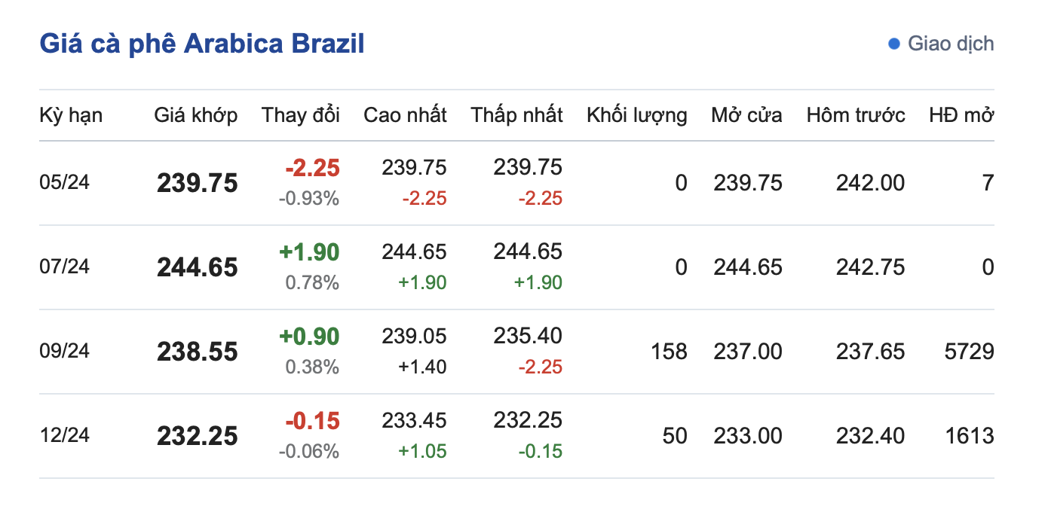The image size is (1045, 509).
Task: Click the blue Giao dịch status dot
Action: click(x=894, y=44)
